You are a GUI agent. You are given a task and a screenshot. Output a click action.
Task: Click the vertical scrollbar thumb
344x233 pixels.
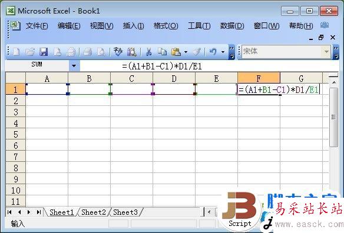[x=333, y=117]
